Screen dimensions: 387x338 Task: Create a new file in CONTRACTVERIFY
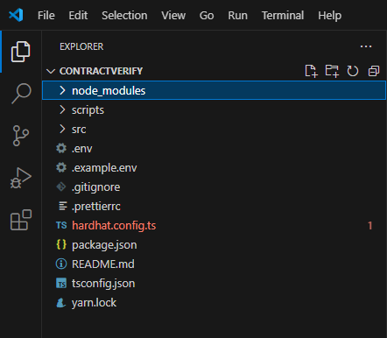311,71
